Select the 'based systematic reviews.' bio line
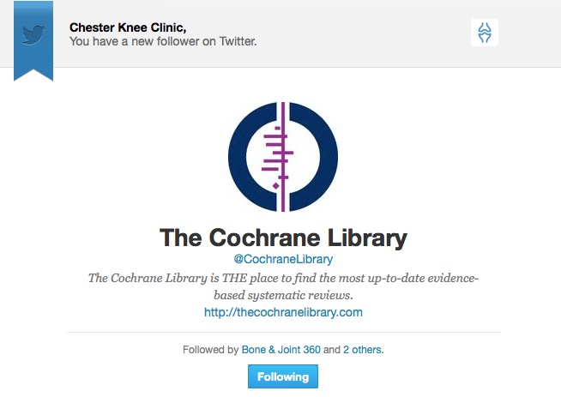The image size is (561, 397). pos(283,295)
